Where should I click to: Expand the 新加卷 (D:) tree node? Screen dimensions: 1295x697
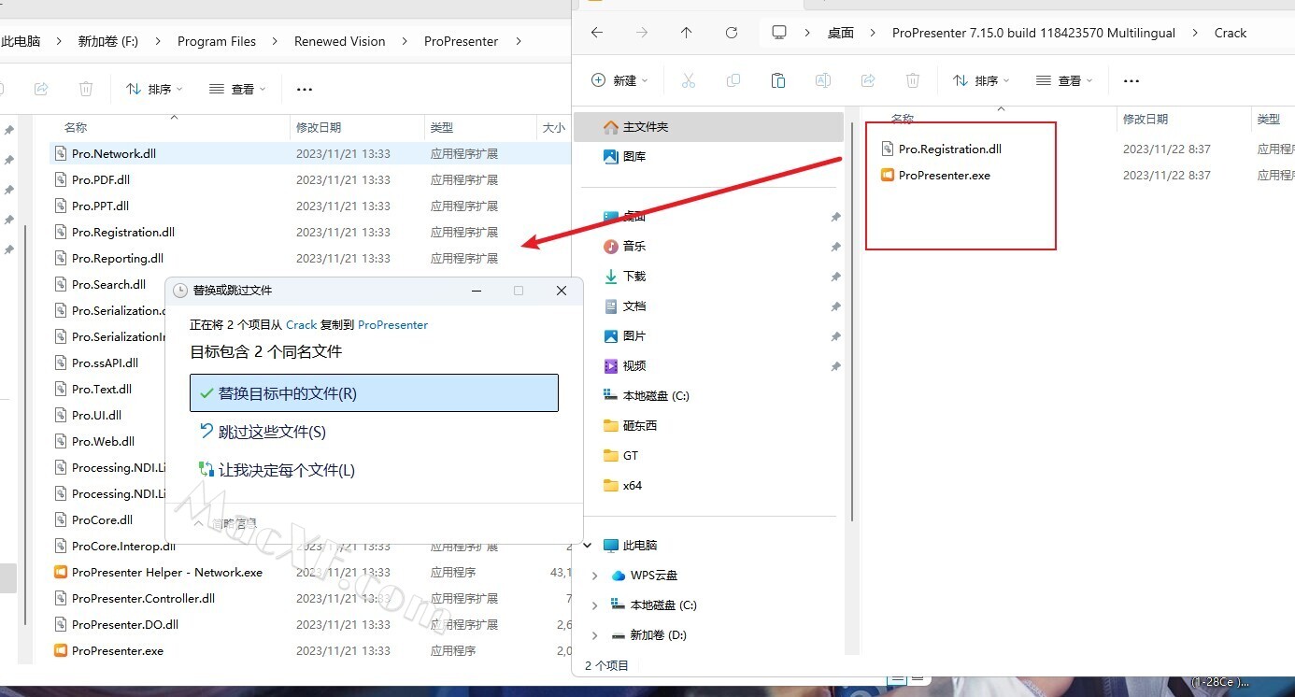(x=595, y=635)
